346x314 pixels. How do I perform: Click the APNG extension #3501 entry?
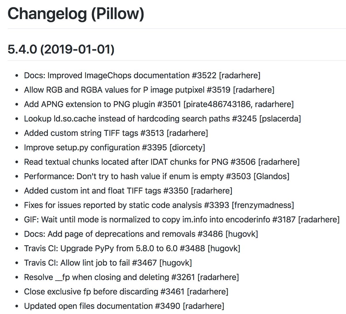(x=159, y=104)
